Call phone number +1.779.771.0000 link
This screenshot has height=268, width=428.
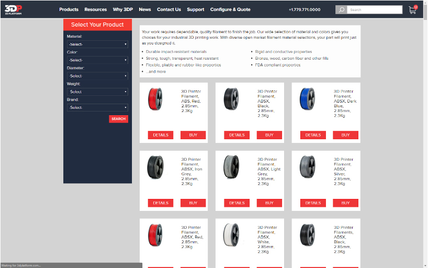pyautogui.click(x=305, y=9)
